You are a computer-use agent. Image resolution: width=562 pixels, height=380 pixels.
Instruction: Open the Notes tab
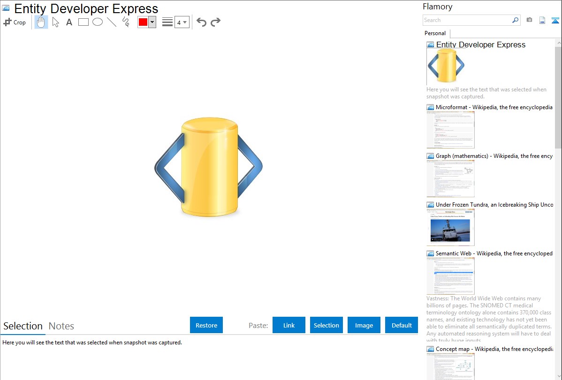coord(61,326)
